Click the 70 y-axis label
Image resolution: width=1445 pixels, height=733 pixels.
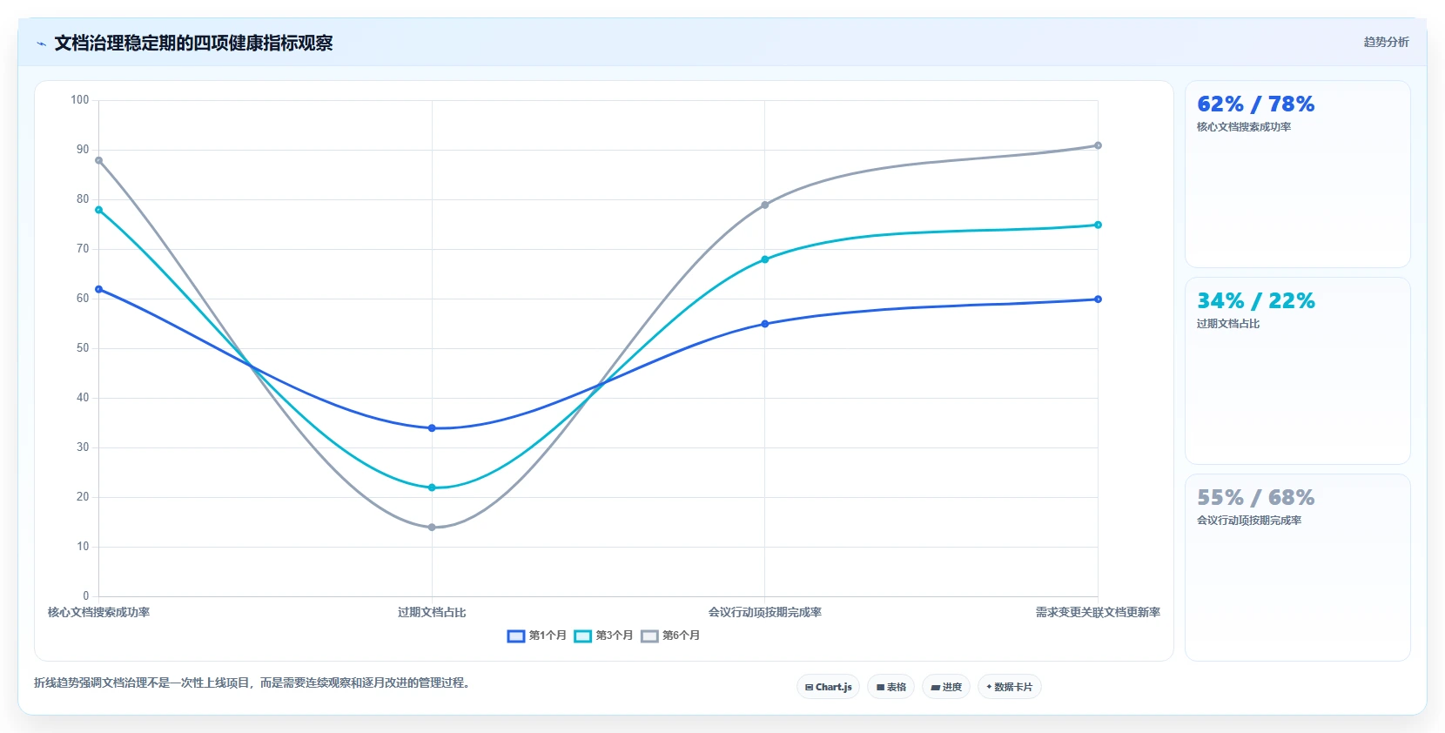tap(83, 249)
